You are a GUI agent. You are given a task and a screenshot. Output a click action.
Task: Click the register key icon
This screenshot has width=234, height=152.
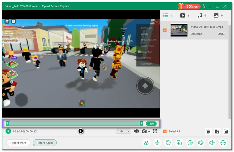pos(204,6)
